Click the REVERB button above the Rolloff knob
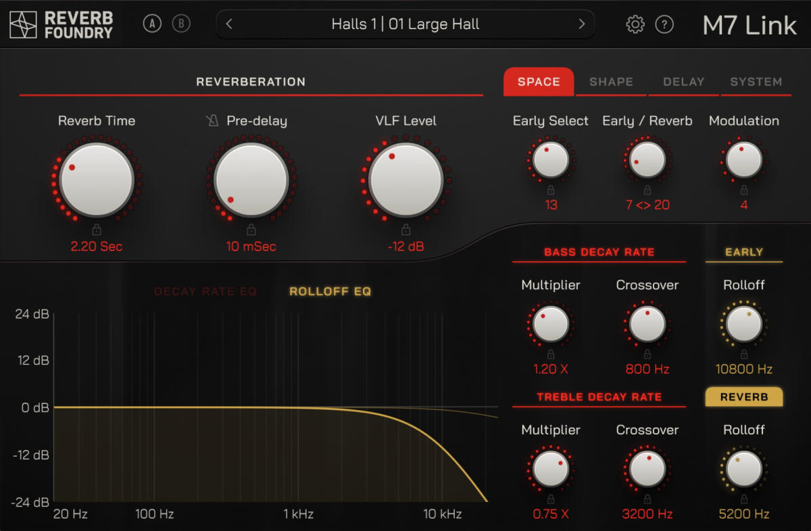The height and width of the screenshot is (531, 811). tap(744, 397)
